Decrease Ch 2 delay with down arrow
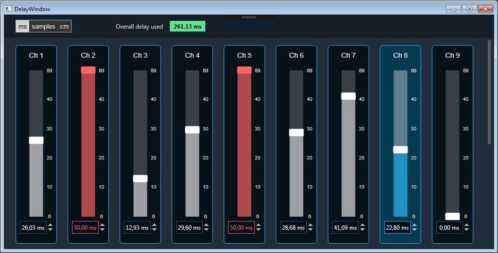The height and width of the screenshot is (253, 498). click(x=102, y=230)
